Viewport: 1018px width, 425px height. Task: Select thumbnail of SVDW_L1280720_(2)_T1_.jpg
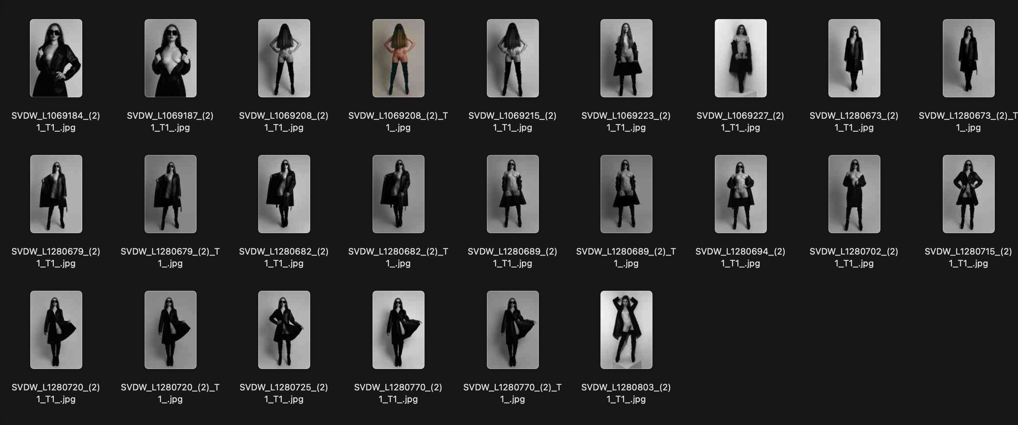(170, 330)
